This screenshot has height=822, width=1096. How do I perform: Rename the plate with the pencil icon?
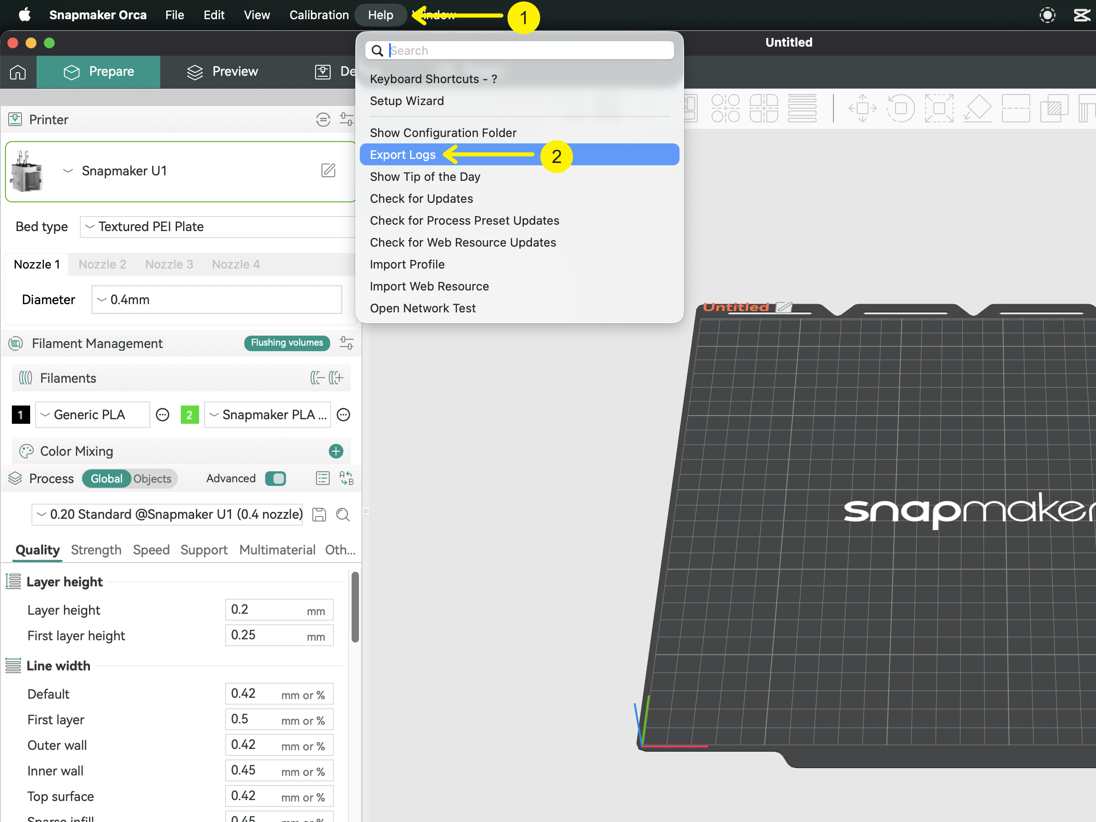pyautogui.click(x=784, y=307)
